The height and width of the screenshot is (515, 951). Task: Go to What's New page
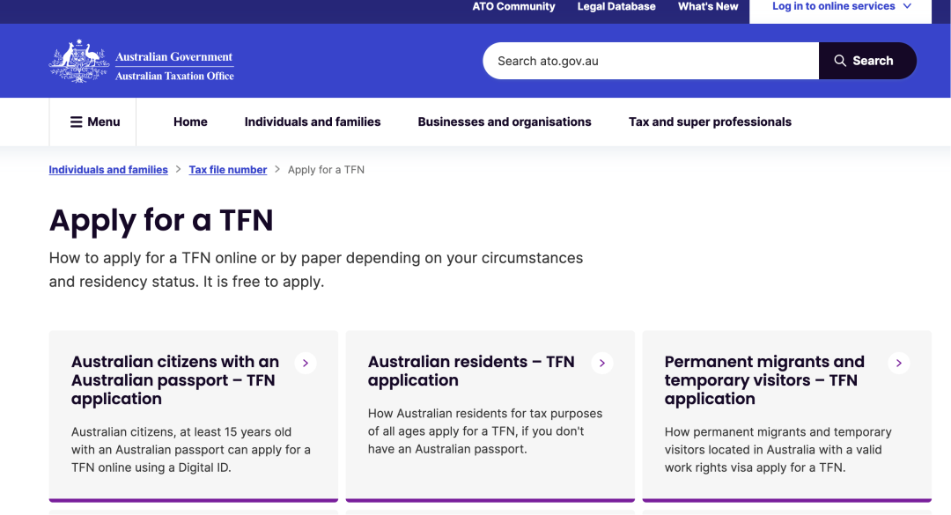(708, 7)
